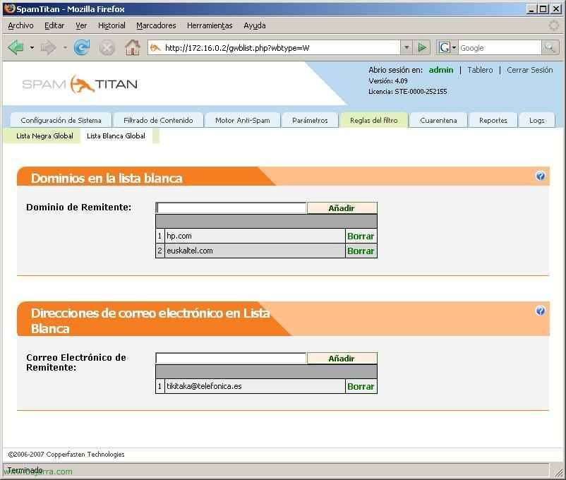Open back button history dropdown

click(x=32, y=48)
